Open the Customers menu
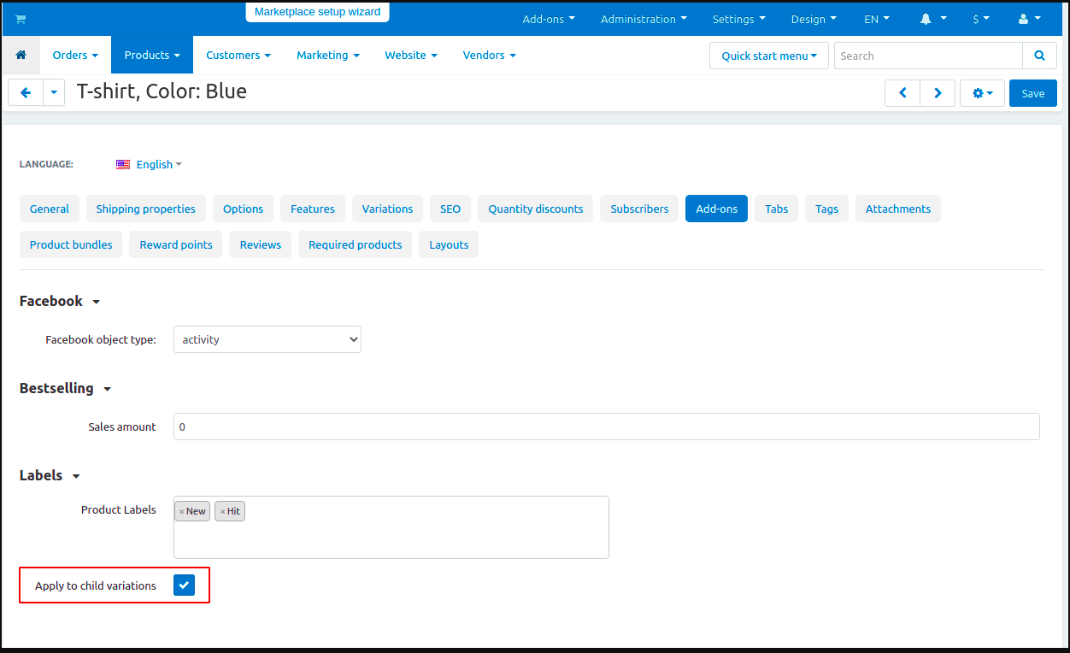 [238, 55]
